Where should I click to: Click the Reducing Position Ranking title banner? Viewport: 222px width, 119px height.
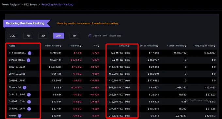click(27, 23)
